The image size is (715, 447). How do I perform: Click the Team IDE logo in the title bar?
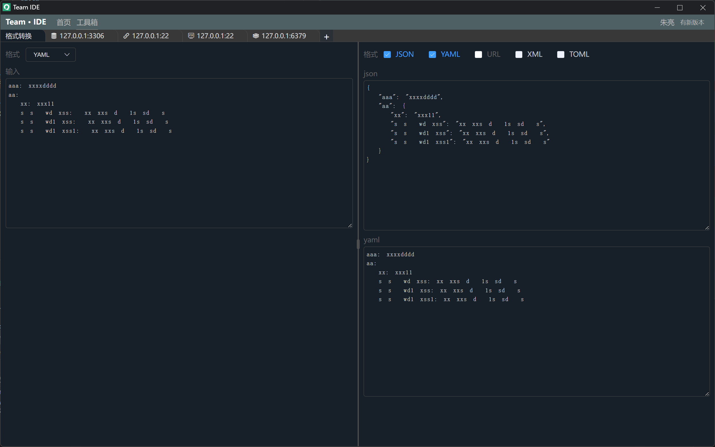[6, 7]
